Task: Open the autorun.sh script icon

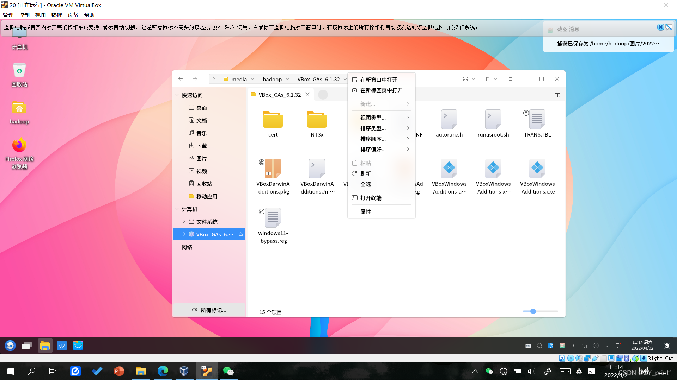Action: click(449, 120)
